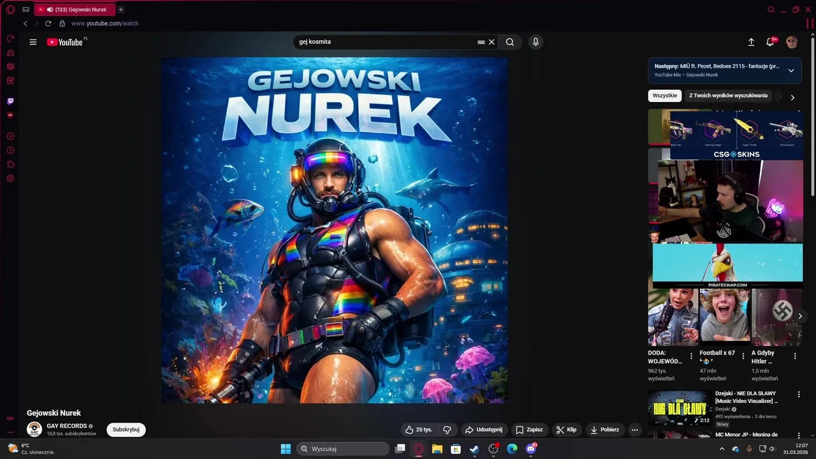816x459 pixels.
Task: Open File Explorer from the taskbar
Action: point(437,449)
